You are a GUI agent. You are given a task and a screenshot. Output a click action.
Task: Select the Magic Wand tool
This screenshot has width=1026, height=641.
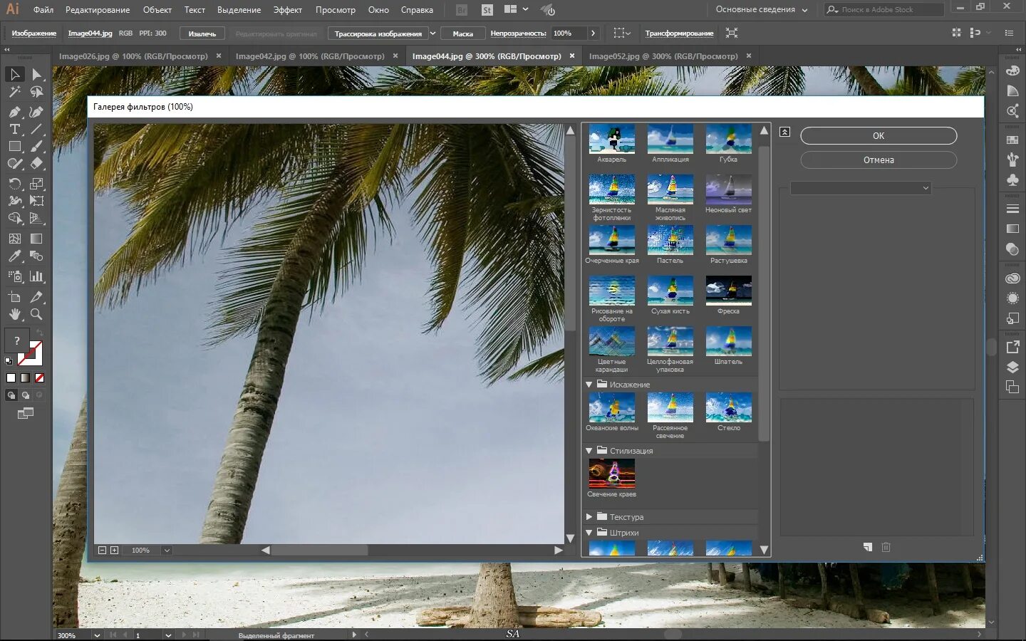point(14,92)
